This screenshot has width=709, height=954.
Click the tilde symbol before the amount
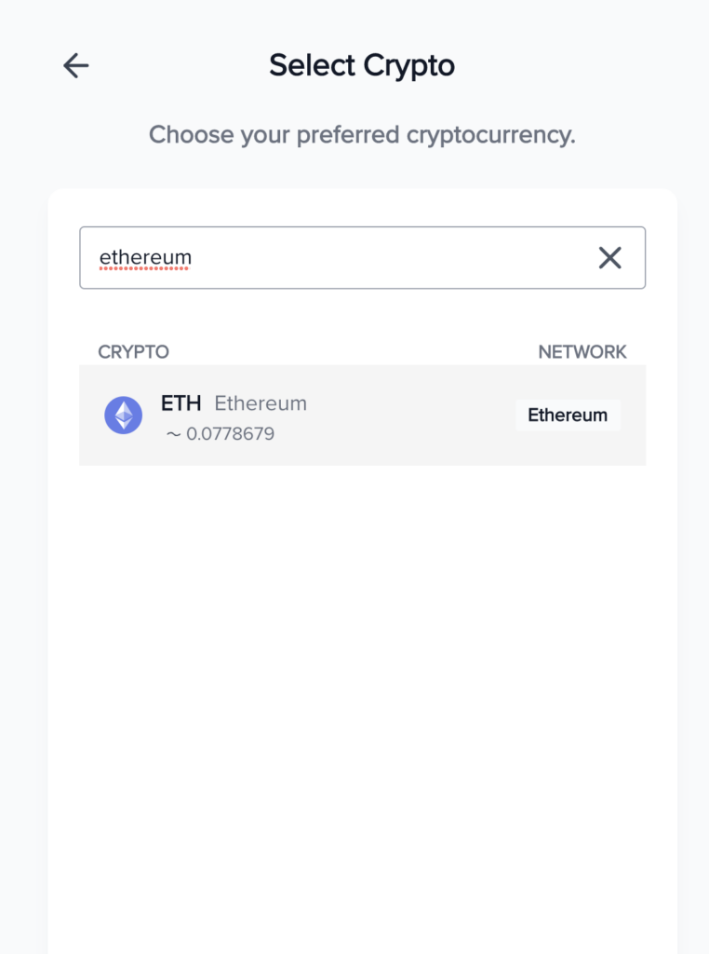[x=174, y=434]
